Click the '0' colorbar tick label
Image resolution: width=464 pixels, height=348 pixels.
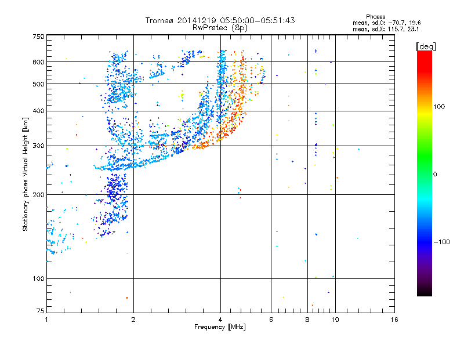click(435, 175)
